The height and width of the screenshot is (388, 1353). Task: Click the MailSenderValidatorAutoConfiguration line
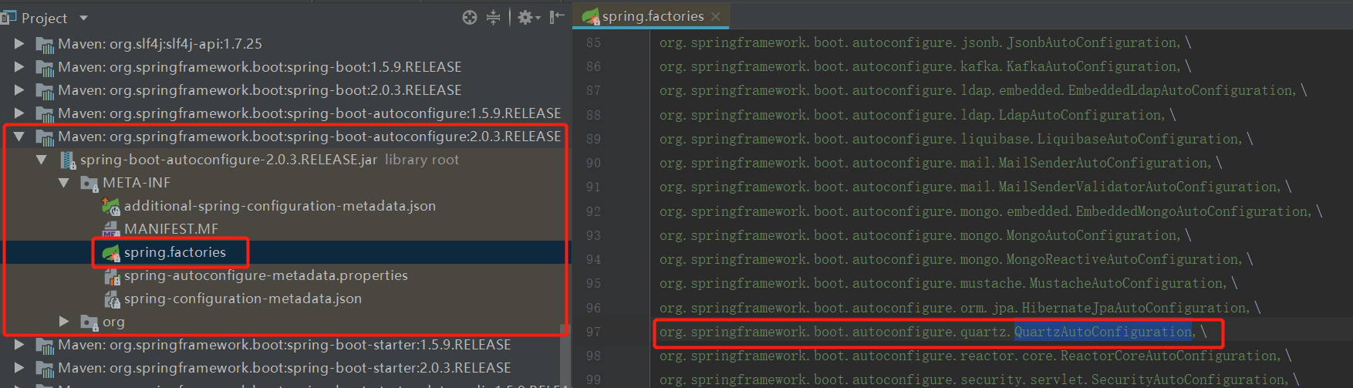click(x=976, y=187)
